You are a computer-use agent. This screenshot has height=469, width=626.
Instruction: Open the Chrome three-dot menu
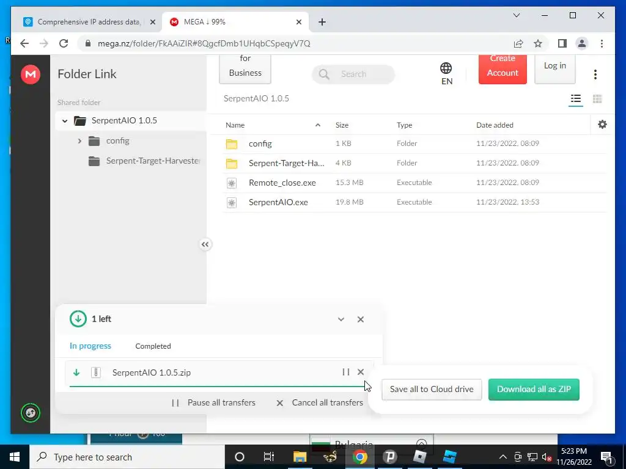(x=602, y=43)
